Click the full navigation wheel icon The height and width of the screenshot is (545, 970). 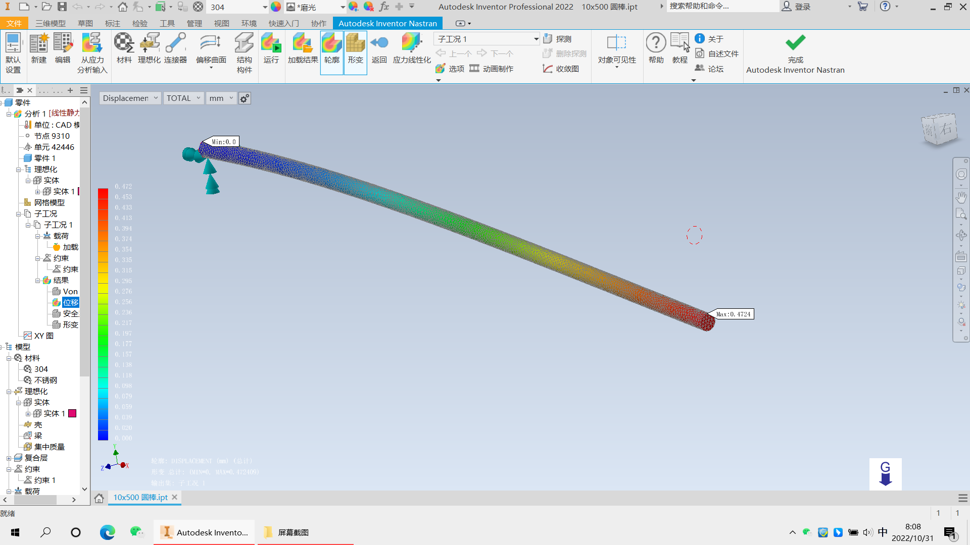click(x=961, y=174)
